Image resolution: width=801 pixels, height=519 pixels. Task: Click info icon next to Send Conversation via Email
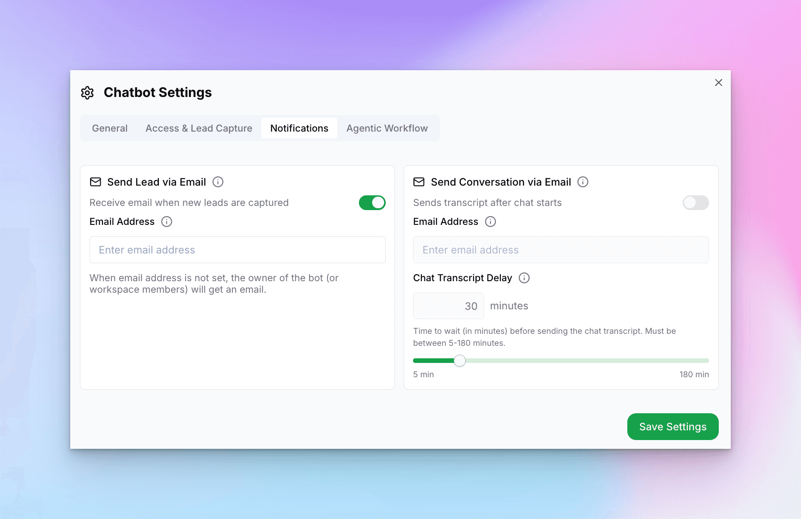click(x=583, y=182)
